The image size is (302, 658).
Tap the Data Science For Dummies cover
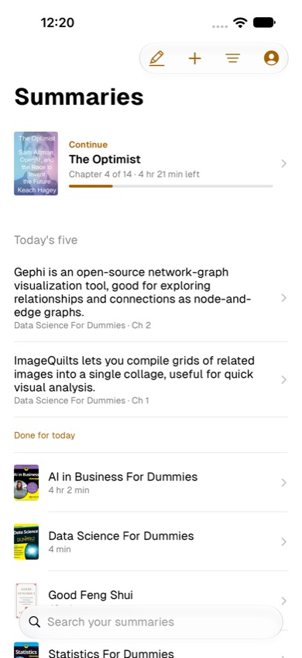pyautogui.click(x=26, y=542)
